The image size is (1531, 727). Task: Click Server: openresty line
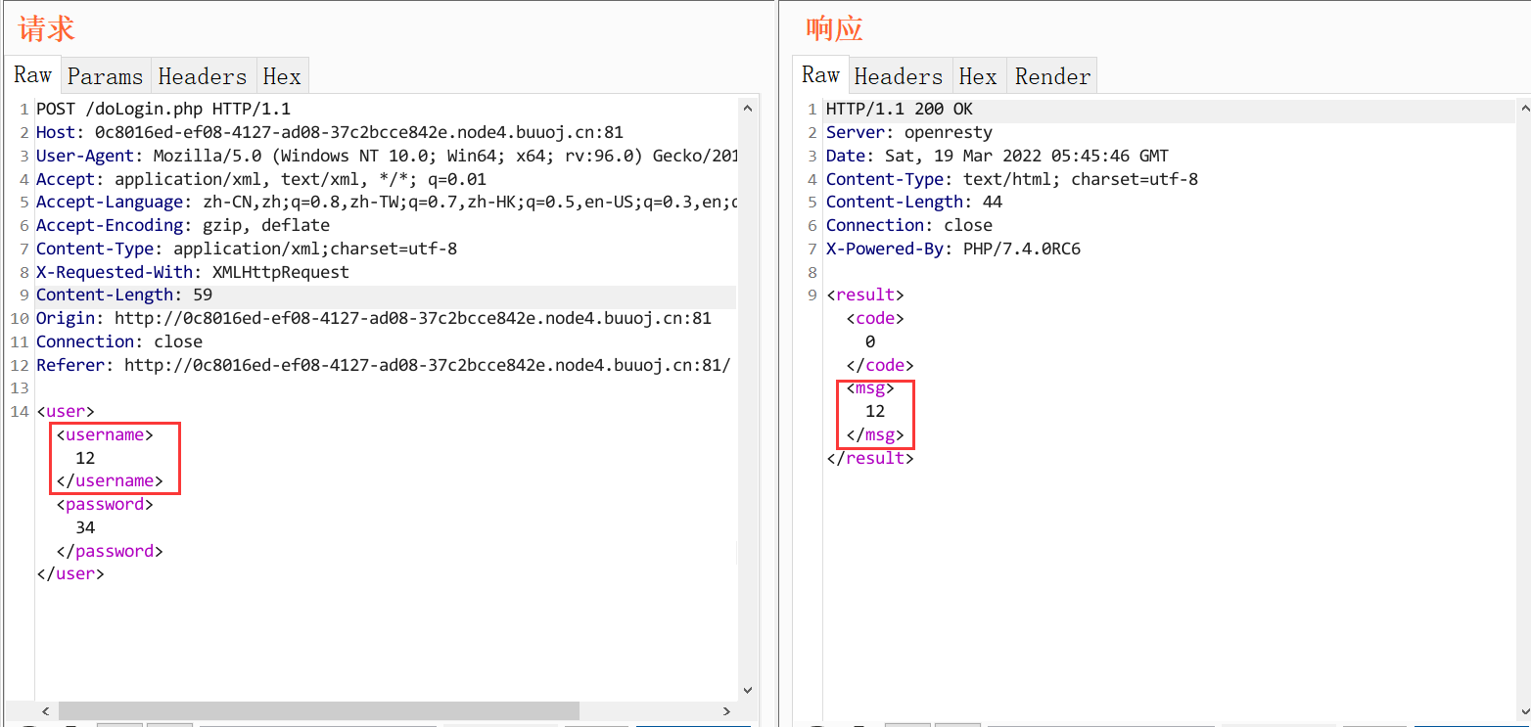click(x=909, y=132)
